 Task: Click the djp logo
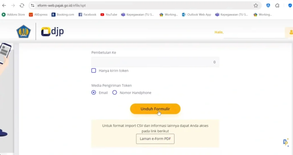click(52, 31)
